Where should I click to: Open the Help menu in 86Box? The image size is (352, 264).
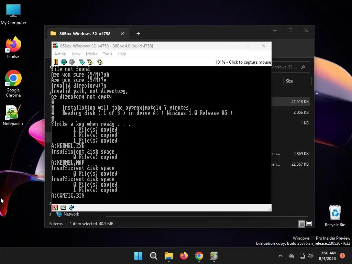tap(122, 54)
